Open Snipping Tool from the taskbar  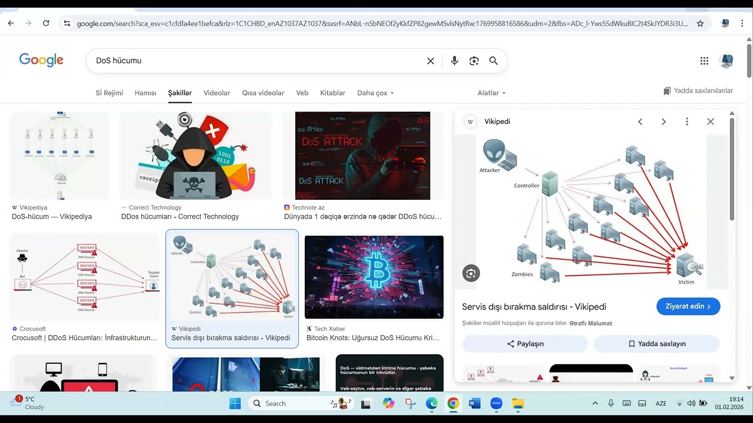tap(410, 404)
